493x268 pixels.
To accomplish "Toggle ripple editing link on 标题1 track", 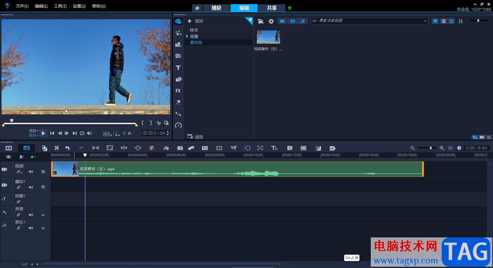I will click(18, 202).
